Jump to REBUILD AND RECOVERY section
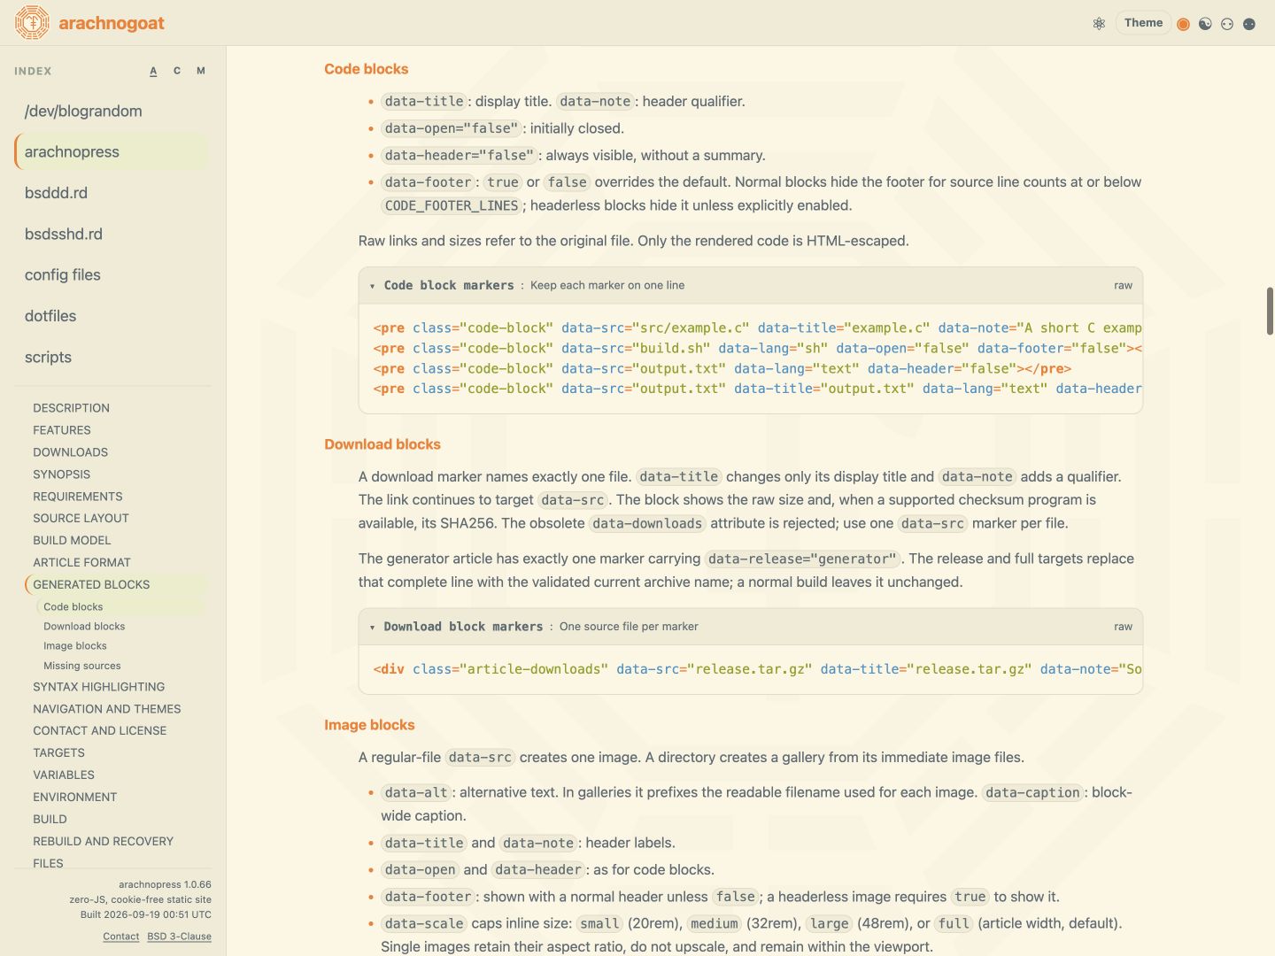This screenshot has height=956, width=1275. point(103,841)
